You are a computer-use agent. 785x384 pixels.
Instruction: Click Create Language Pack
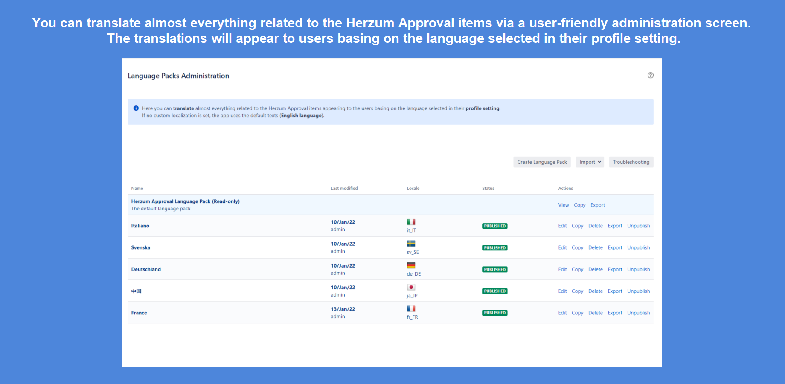pyautogui.click(x=542, y=162)
